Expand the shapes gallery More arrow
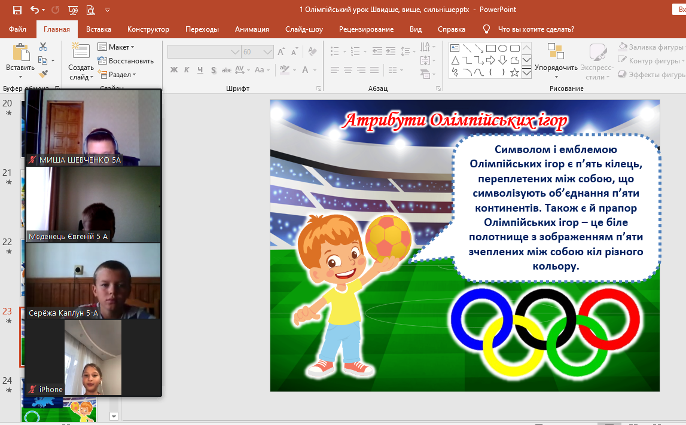The width and height of the screenshot is (686, 425). click(x=526, y=73)
